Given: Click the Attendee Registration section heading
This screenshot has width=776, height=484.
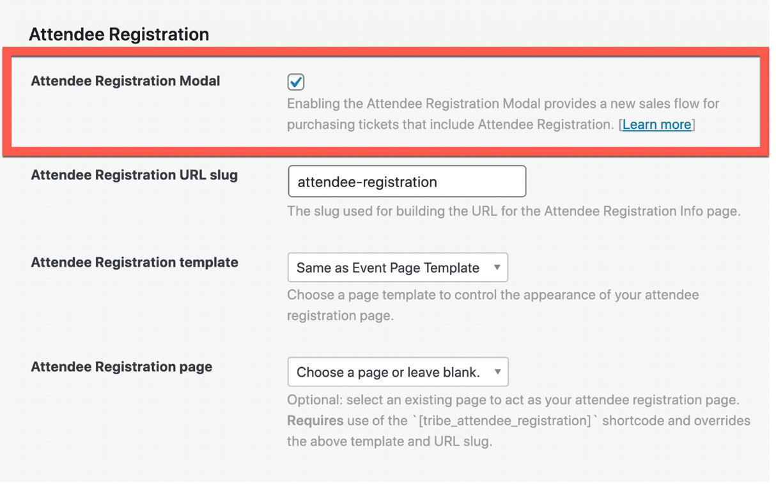Looking at the screenshot, I should point(119,34).
